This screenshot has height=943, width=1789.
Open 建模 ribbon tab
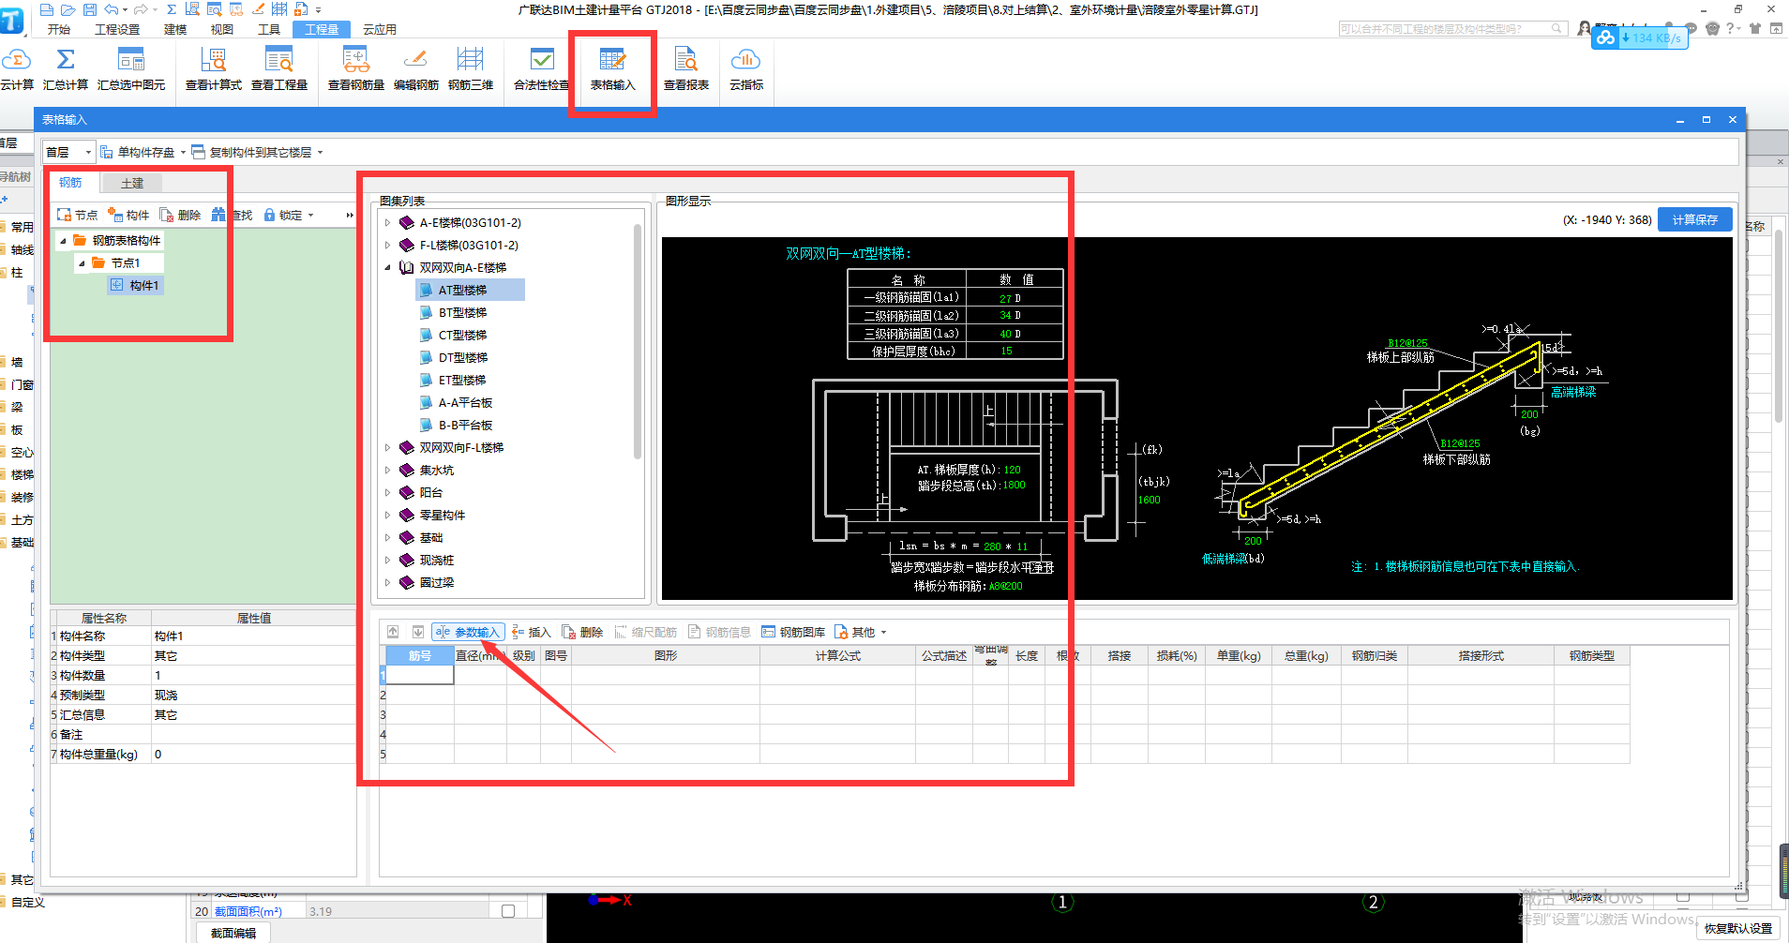tap(175, 29)
